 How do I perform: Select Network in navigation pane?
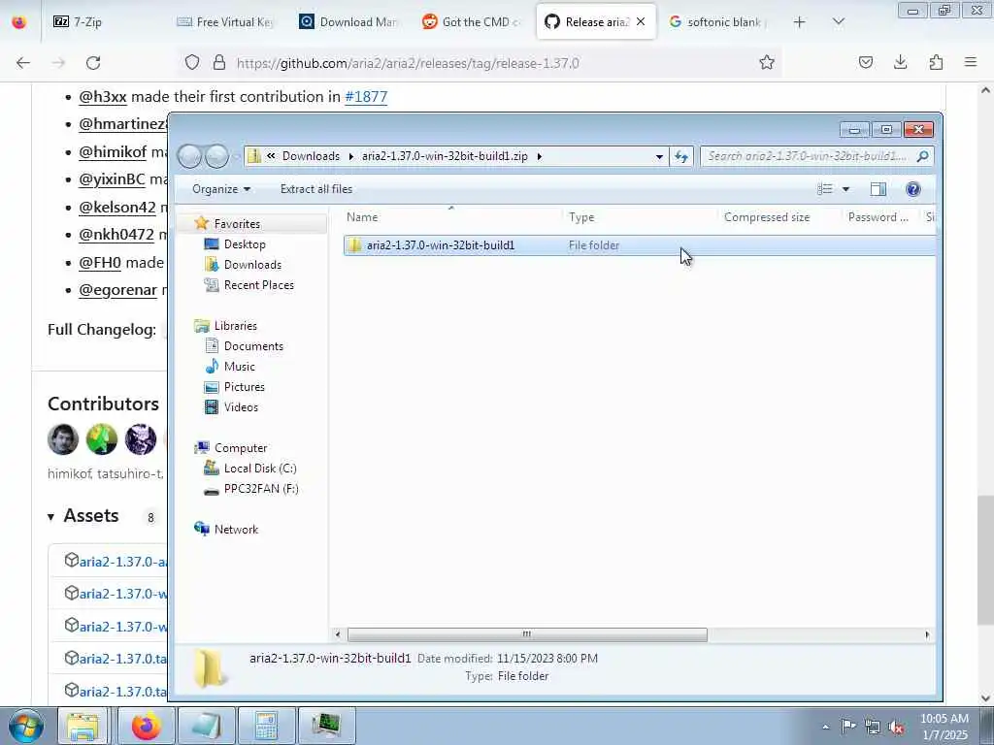coord(236,529)
